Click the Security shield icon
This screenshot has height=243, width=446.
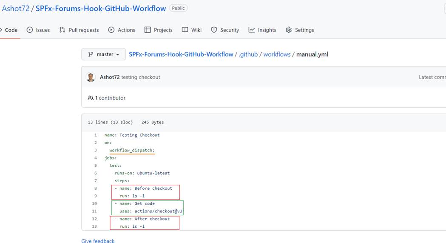214,30
